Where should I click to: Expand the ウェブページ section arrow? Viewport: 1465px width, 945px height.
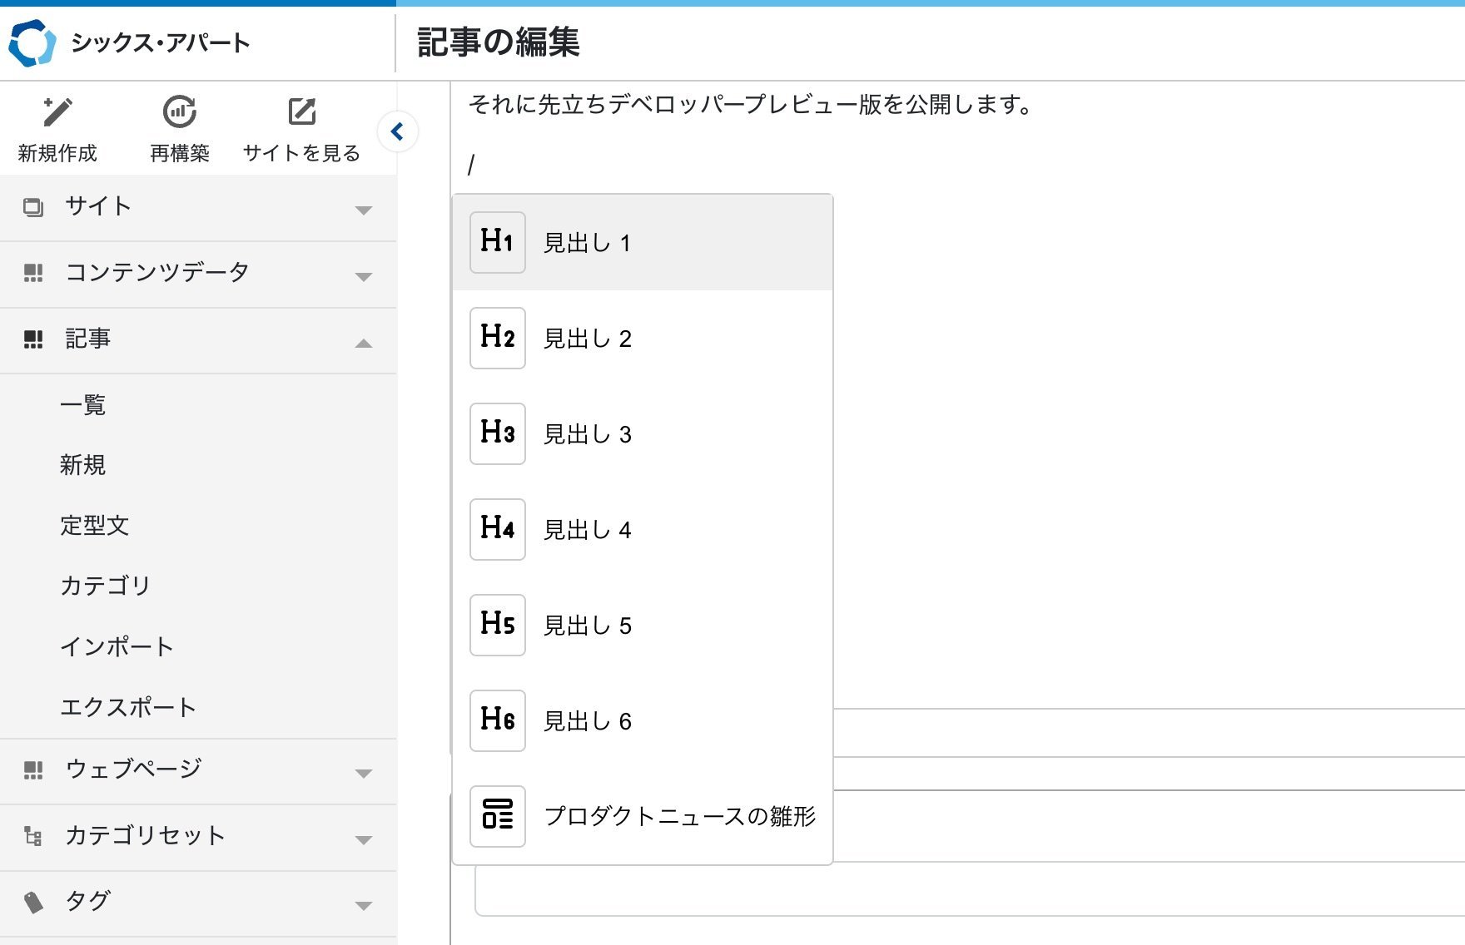pyautogui.click(x=363, y=773)
